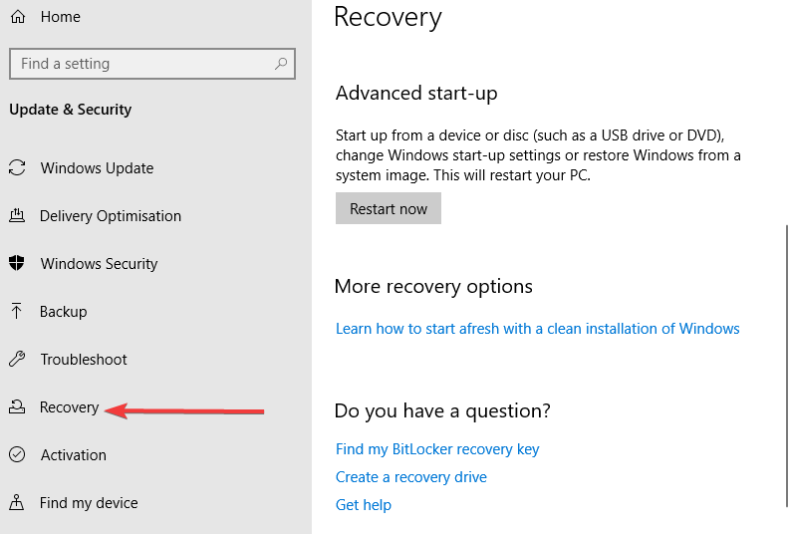Open the Activation settings page
The width and height of the screenshot is (789, 534).
(74, 455)
